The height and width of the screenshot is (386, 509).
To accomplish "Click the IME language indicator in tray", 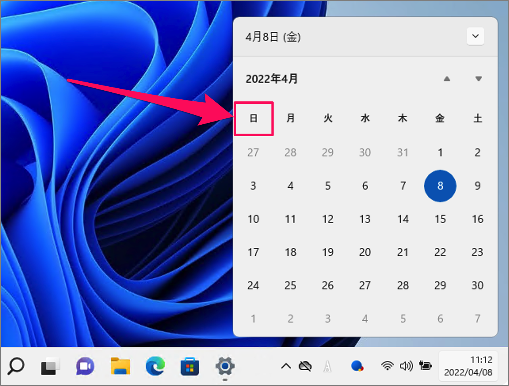I will tap(327, 366).
